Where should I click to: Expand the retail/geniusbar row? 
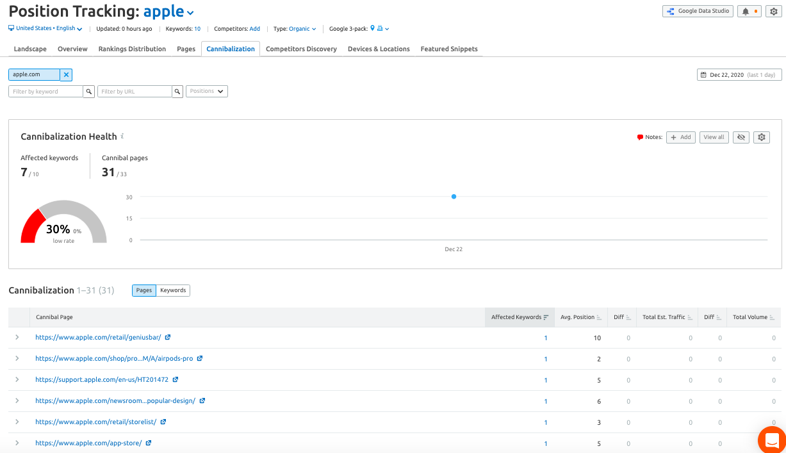pyautogui.click(x=17, y=337)
